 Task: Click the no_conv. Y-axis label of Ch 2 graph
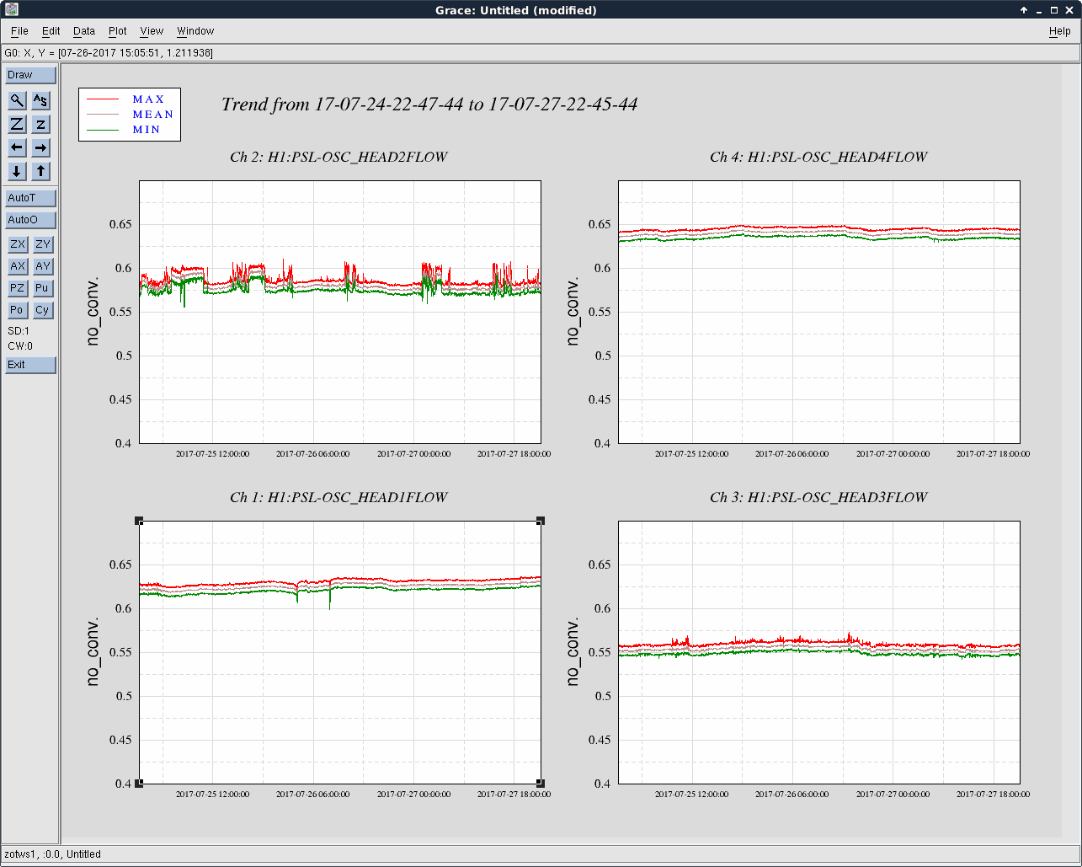[93, 311]
